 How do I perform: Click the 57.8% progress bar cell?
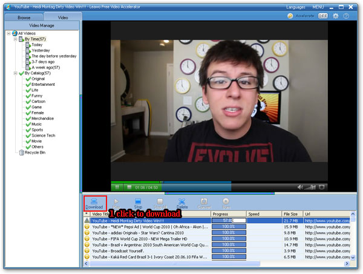[x=229, y=221]
